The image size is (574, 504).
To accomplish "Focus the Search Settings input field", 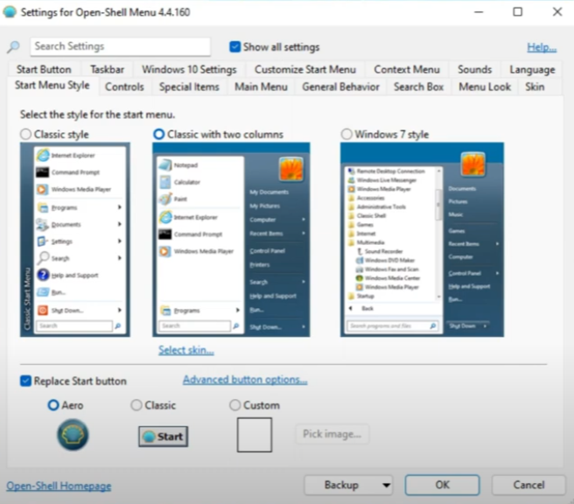I will click(121, 46).
